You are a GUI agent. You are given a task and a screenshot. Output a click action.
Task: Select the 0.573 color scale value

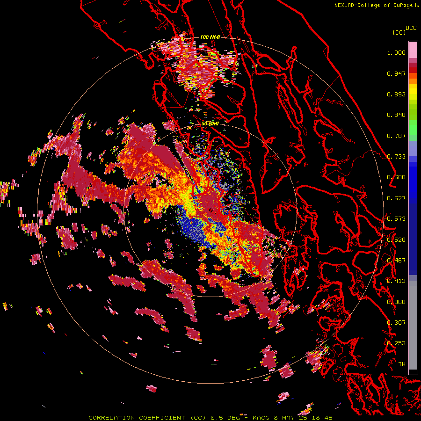[396, 219]
